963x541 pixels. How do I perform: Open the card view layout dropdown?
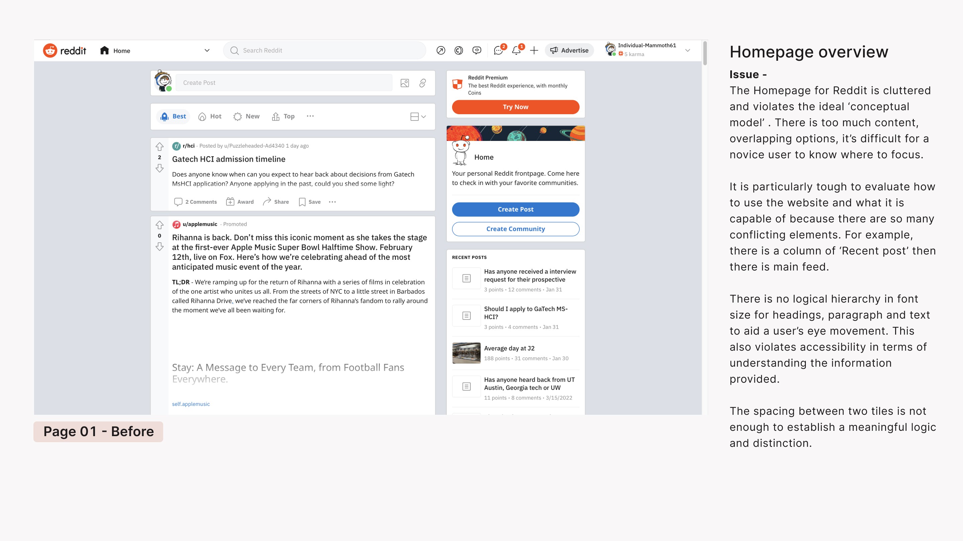418,117
